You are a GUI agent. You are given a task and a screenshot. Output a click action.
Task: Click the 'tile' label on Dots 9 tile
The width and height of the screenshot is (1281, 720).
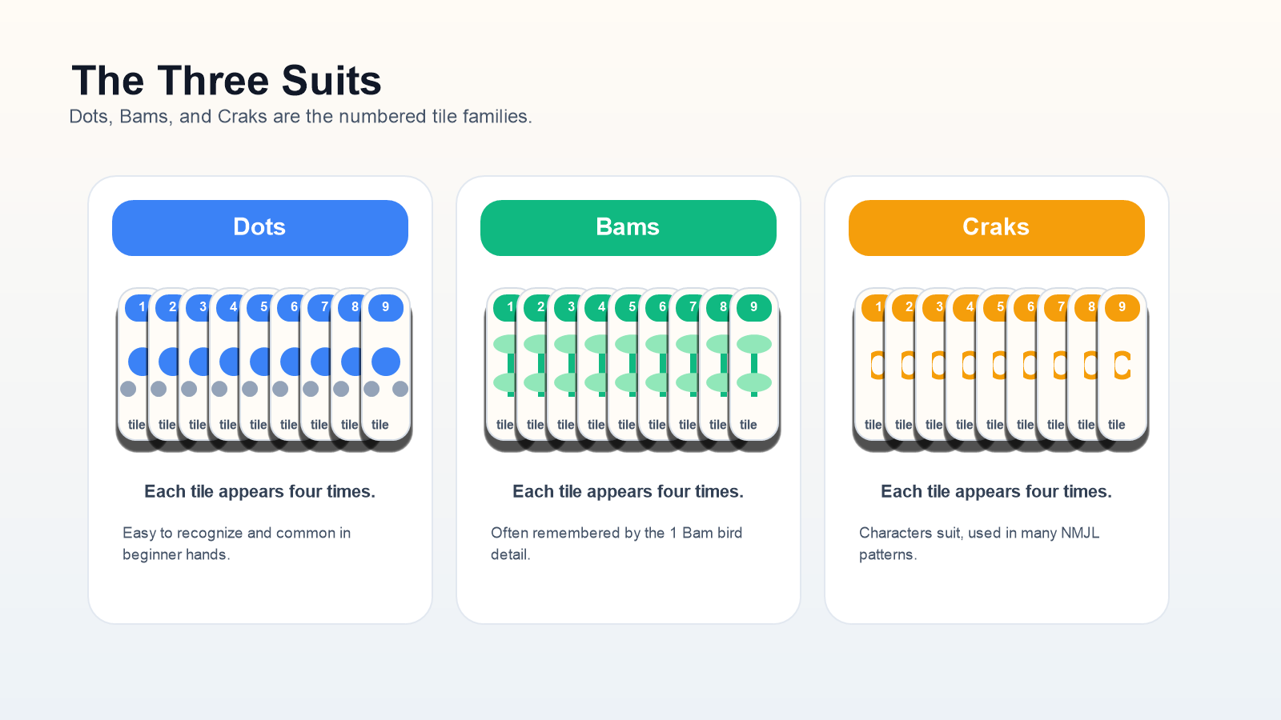[380, 425]
